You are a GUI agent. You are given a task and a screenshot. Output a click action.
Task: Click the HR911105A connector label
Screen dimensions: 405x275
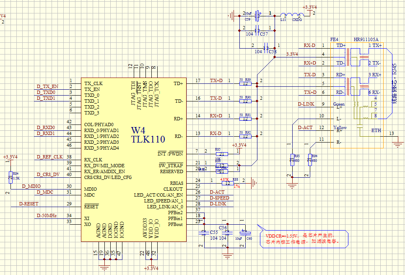(x=366, y=39)
